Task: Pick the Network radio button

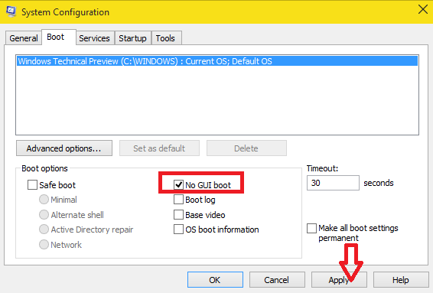Action: (44, 244)
